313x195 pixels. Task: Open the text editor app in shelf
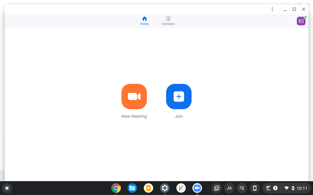(x=181, y=188)
